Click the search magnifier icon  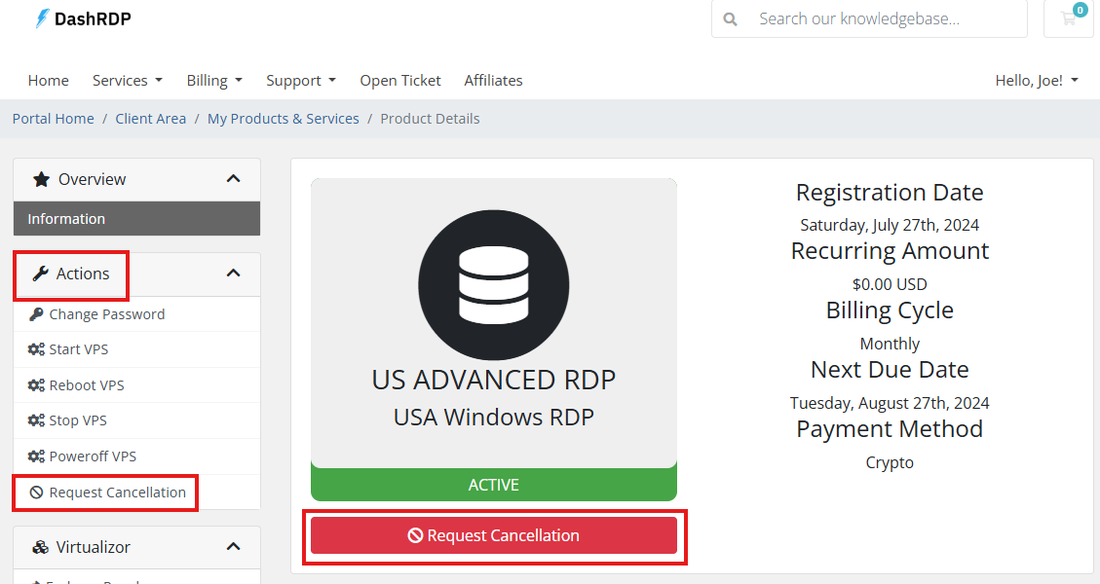point(731,18)
